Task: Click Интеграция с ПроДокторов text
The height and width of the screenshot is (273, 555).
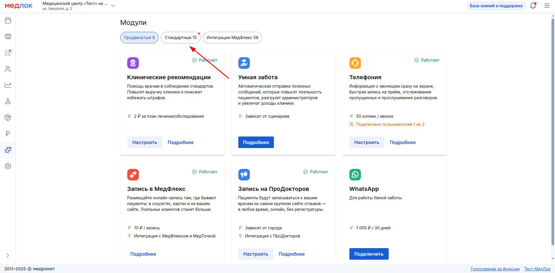Action: pyautogui.click(x=273, y=236)
